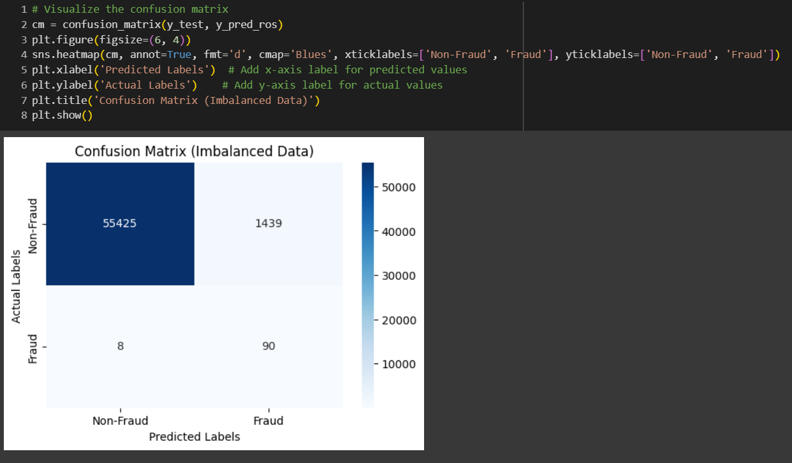Viewport: 792px width, 463px height.
Task: Click the 10000 colorbar tick label
Action: point(398,364)
